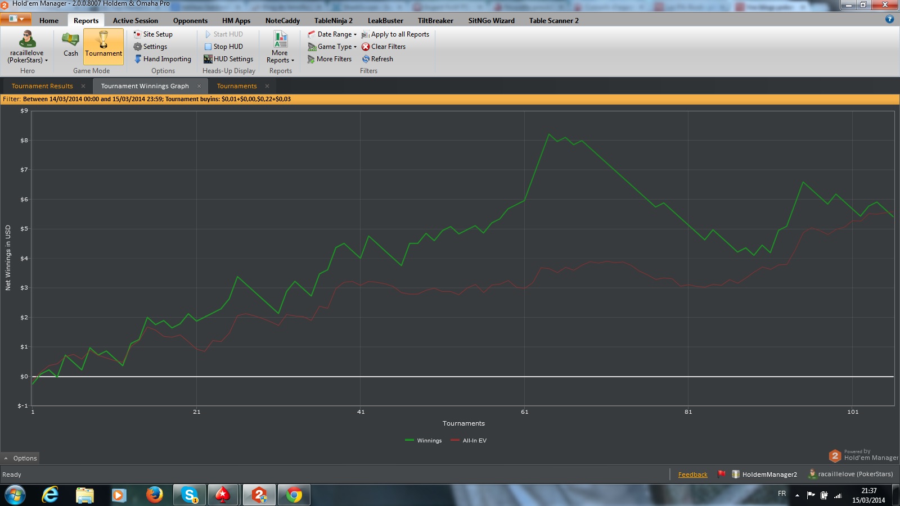Switch to Tournaments report tab
Viewport: 900px width, 506px height.
click(x=237, y=86)
